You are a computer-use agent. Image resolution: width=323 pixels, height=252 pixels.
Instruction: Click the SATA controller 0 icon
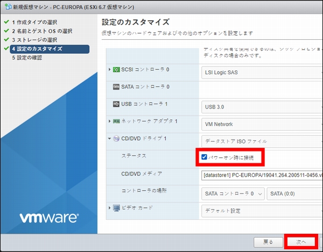tap(116, 87)
